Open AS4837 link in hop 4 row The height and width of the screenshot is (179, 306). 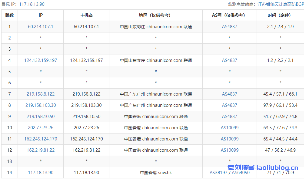click(230, 60)
